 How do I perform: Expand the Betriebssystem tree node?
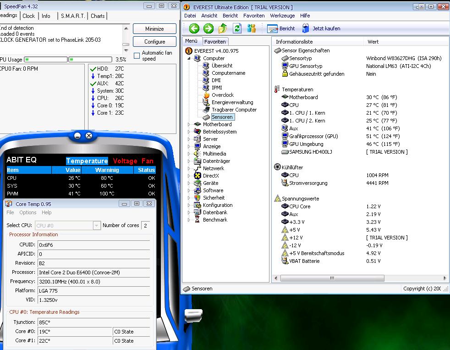pyautogui.click(x=189, y=132)
